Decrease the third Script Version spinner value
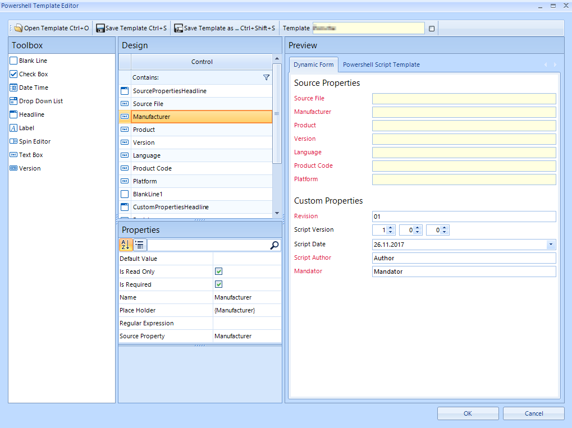Viewport: 572px width, 428px height. point(445,232)
